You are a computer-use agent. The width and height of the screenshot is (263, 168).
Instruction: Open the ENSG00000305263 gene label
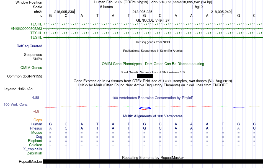[x=26, y=29]
